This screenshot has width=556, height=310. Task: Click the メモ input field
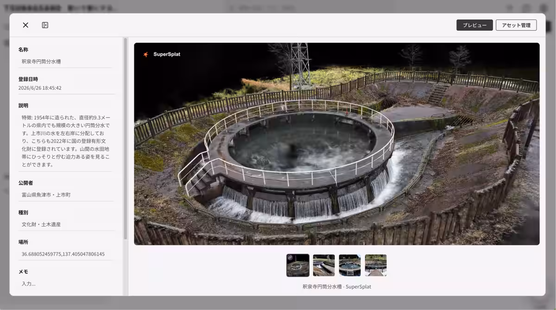point(65,284)
